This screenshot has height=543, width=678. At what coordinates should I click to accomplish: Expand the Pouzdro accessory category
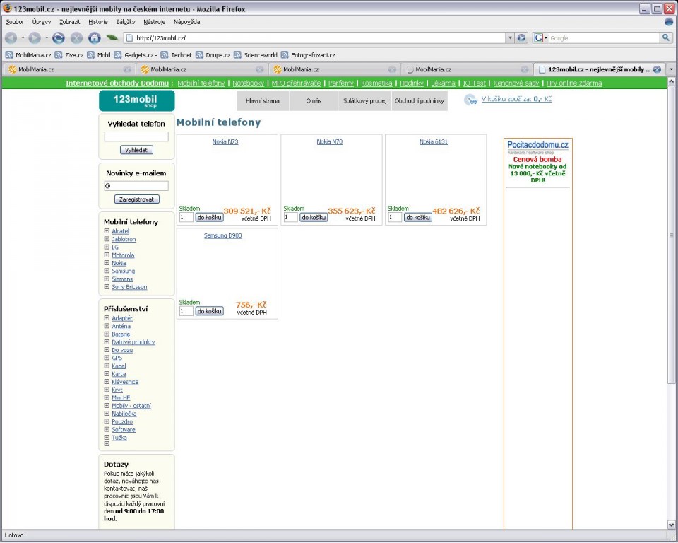tap(107, 421)
